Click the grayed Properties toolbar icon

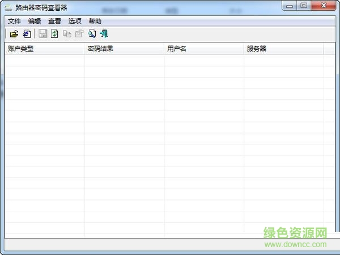79,34
